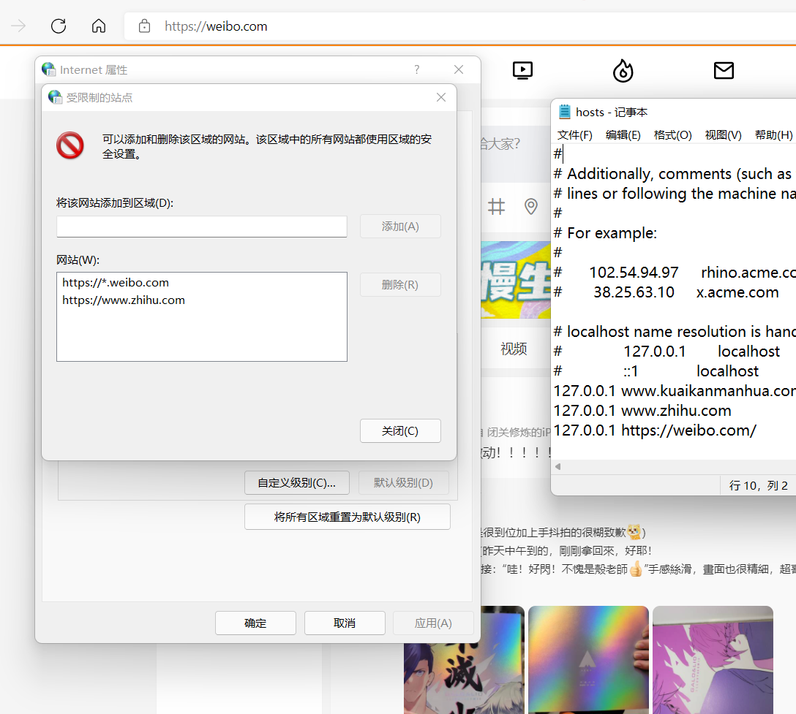
Task: Click the 取消 button
Action: tap(345, 623)
